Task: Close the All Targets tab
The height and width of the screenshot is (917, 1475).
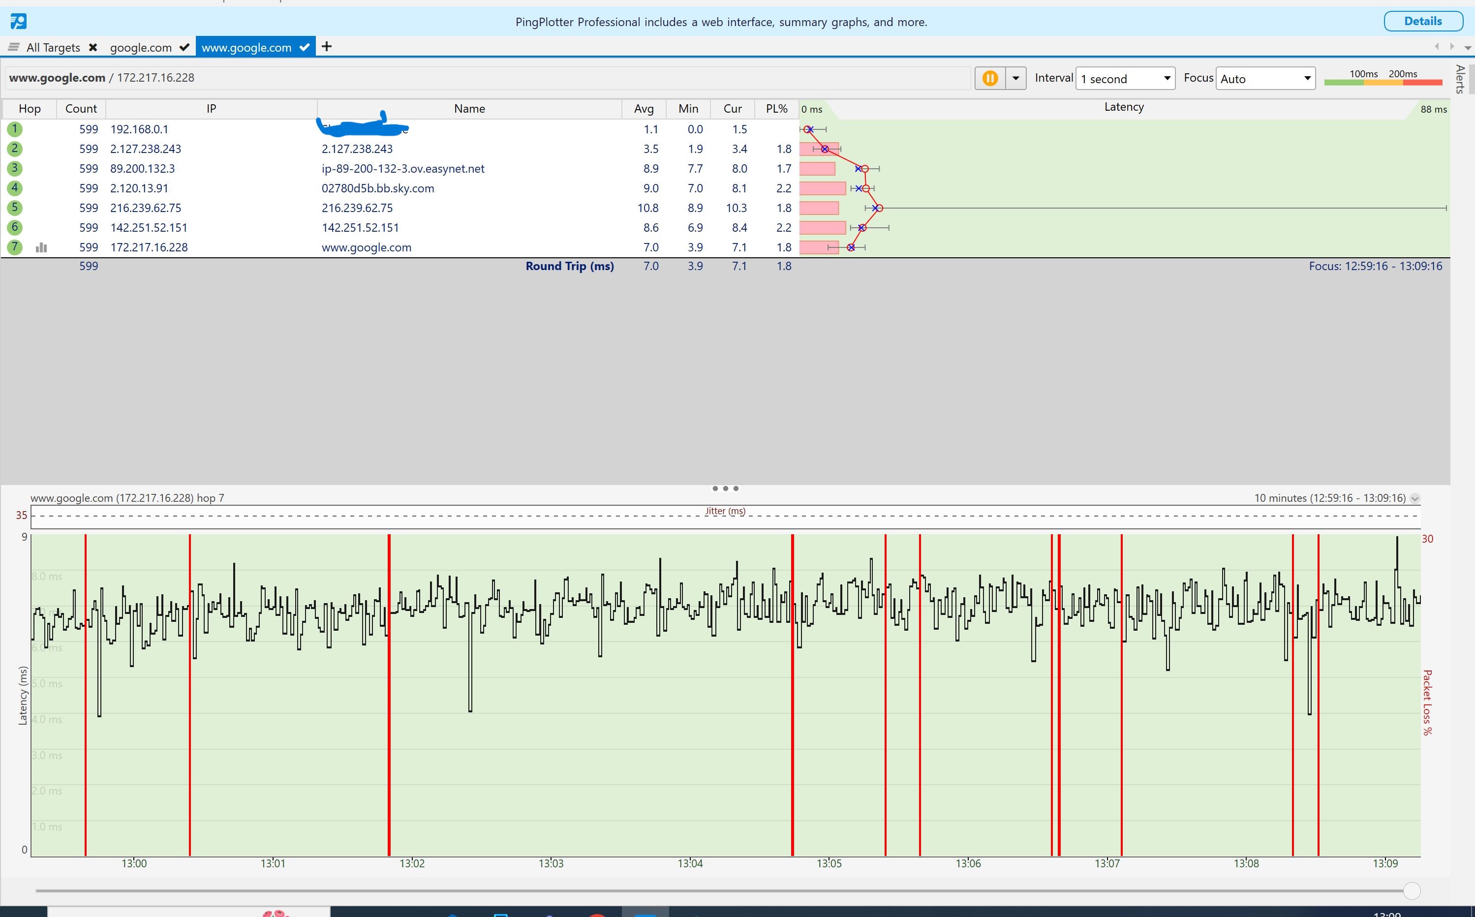Action: pyautogui.click(x=93, y=47)
